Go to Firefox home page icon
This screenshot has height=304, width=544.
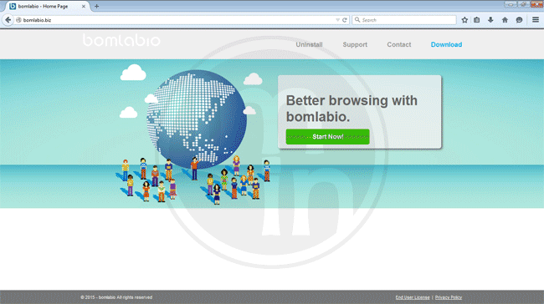click(505, 20)
